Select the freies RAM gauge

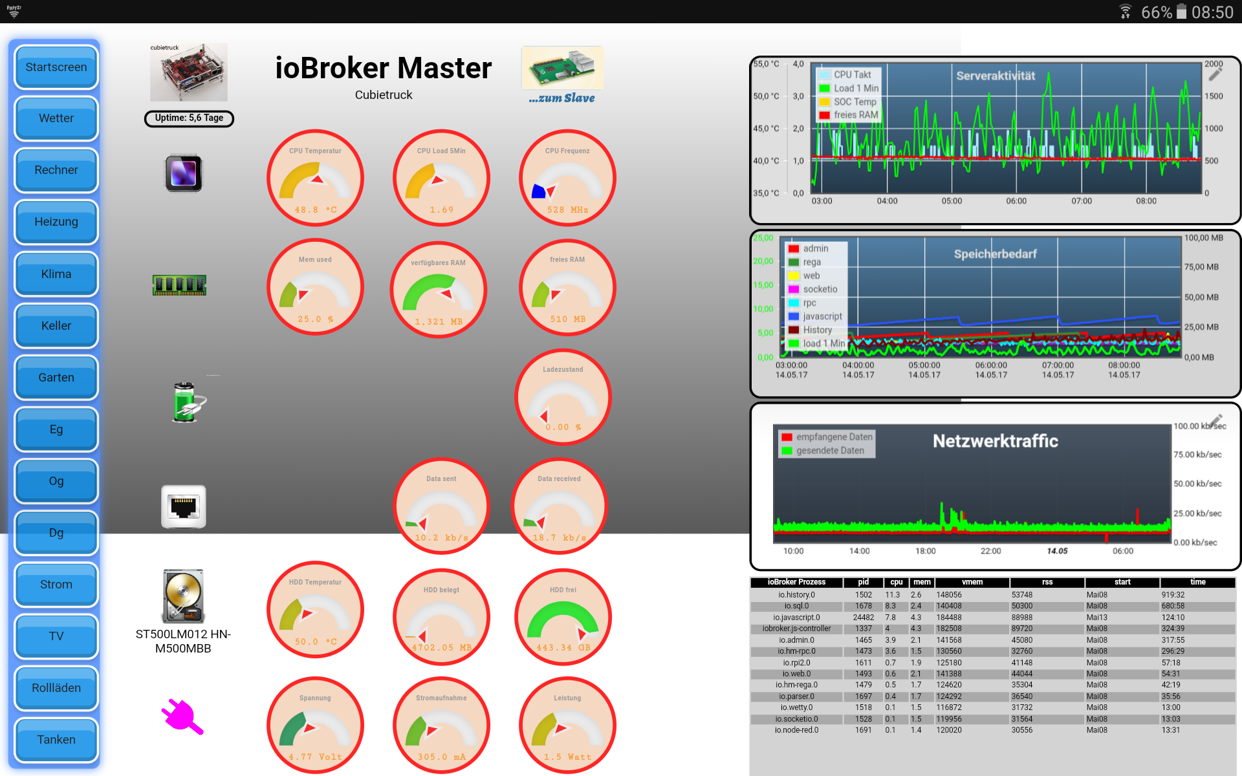[x=567, y=287]
